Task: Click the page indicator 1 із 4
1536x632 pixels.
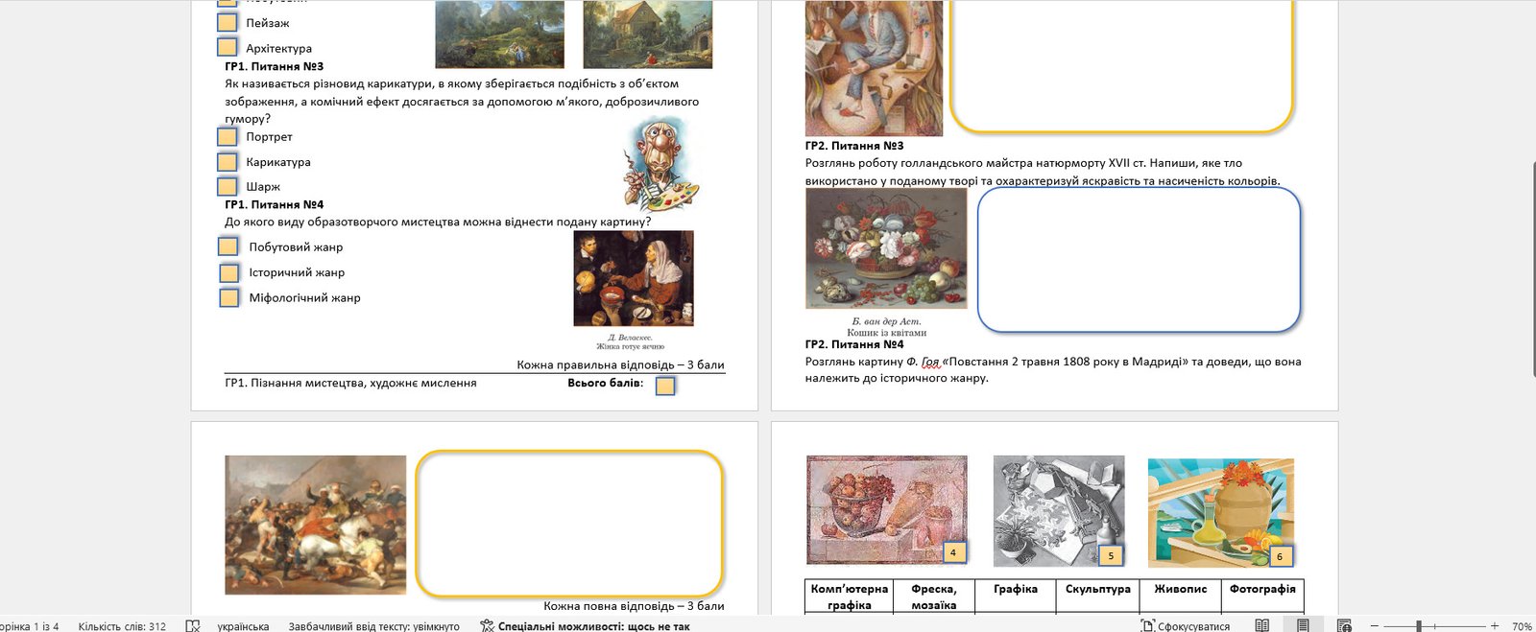Action: (x=30, y=626)
